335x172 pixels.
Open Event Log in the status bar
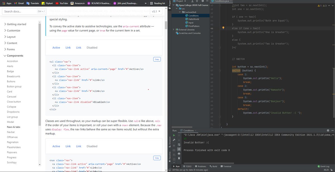pyautogui.click(x=324, y=166)
